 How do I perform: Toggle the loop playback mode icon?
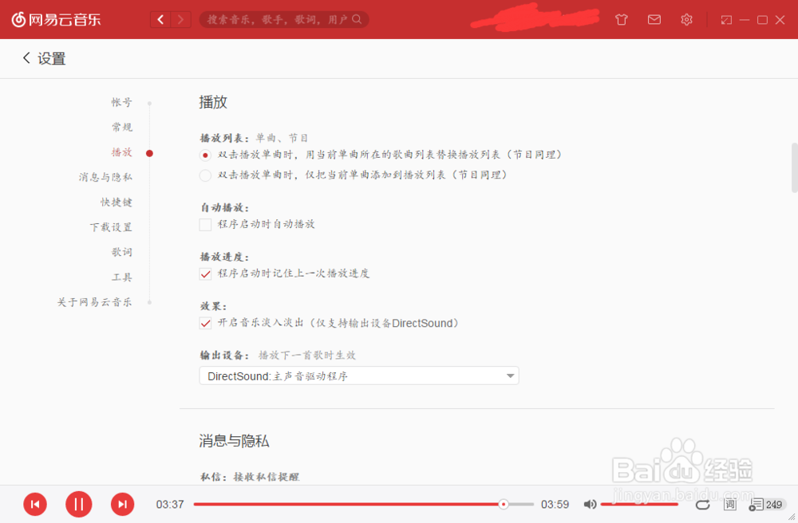tap(702, 504)
